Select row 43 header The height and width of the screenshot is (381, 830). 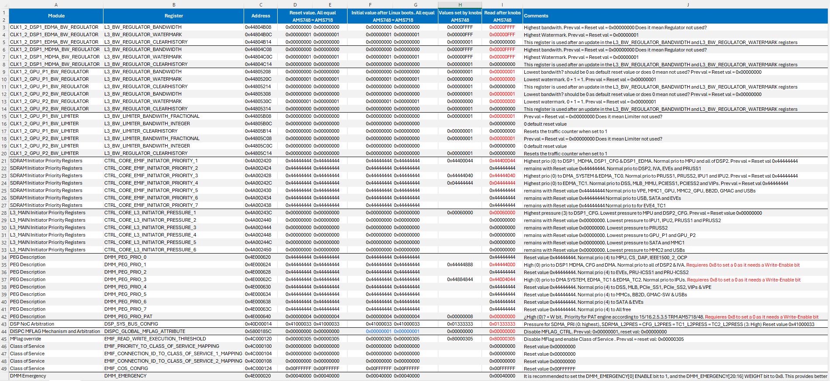[x=4, y=324]
